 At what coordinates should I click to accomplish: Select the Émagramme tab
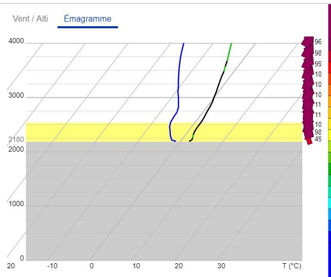[88, 19]
